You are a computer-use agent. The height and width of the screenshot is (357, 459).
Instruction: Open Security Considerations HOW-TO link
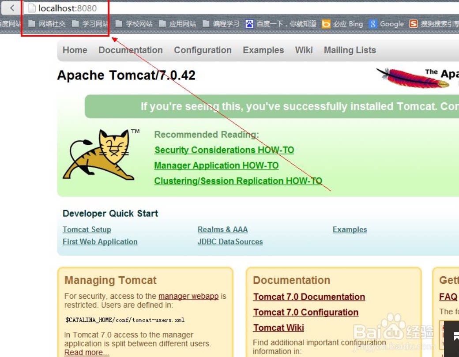224,150
